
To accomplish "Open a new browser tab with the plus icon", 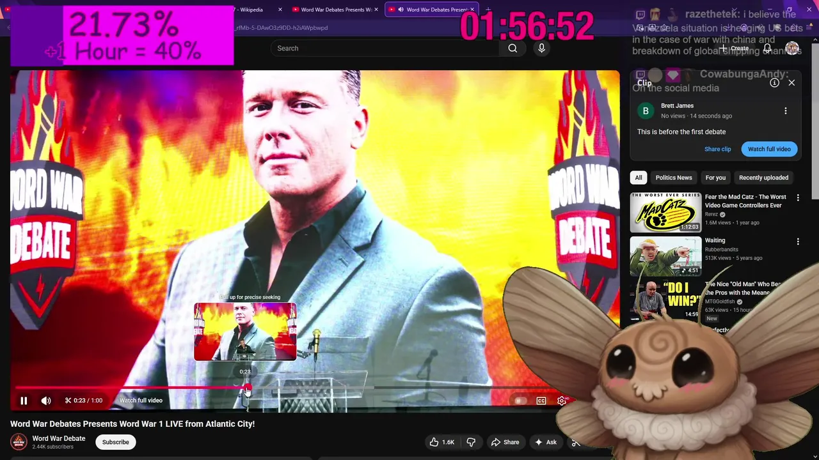I will pyautogui.click(x=488, y=10).
